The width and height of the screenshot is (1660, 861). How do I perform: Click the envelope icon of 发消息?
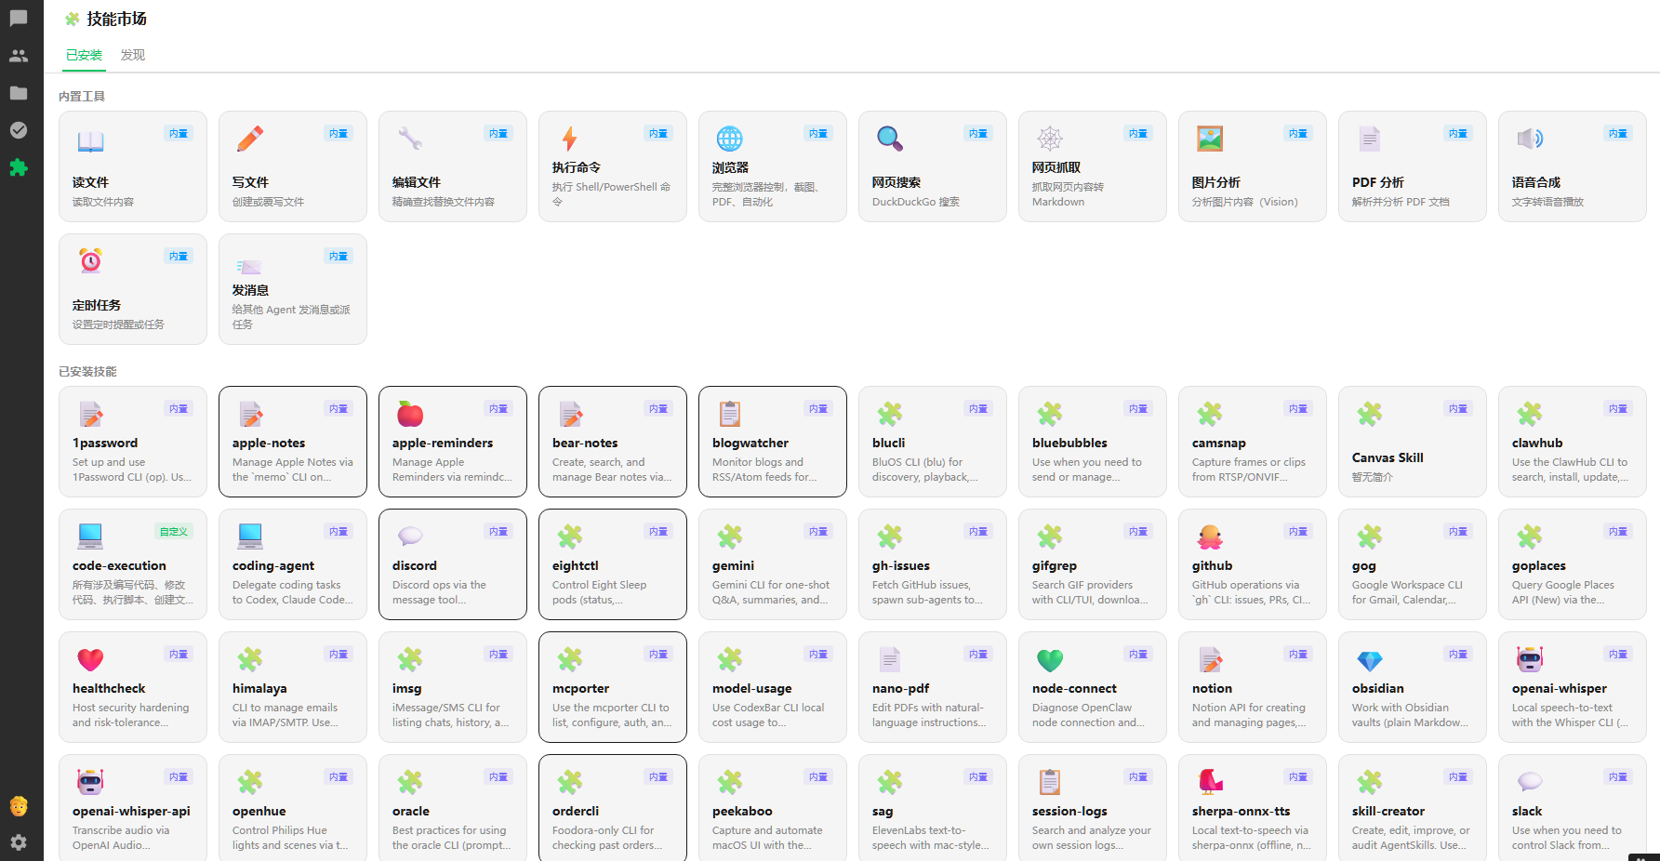tap(248, 267)
